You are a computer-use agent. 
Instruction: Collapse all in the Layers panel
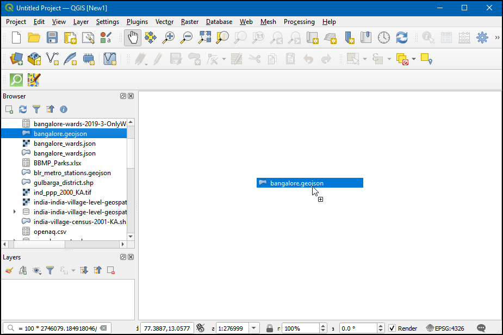[x=97, y=270]
